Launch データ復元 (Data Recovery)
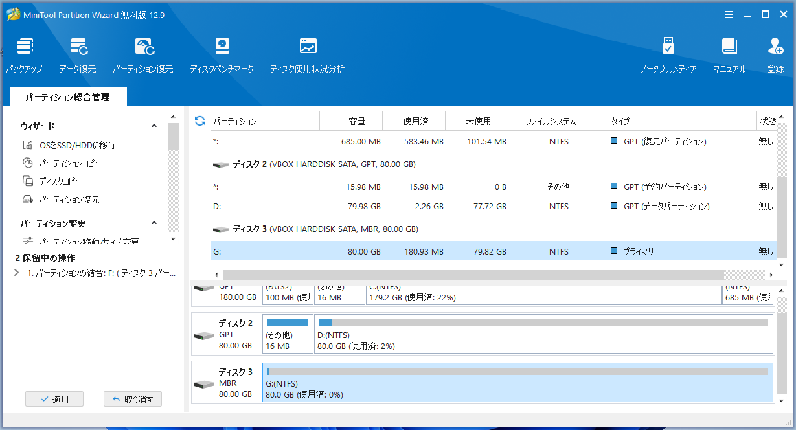 coord(78,55)
